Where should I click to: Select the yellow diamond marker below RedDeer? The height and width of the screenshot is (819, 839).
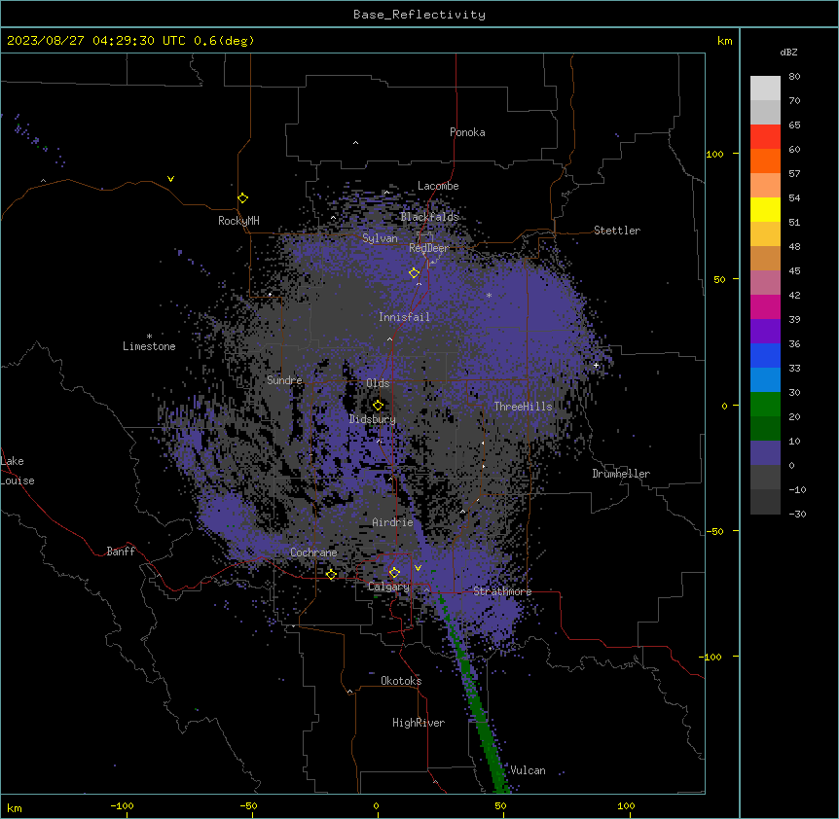pyautogui.click(x=415, y=273)
